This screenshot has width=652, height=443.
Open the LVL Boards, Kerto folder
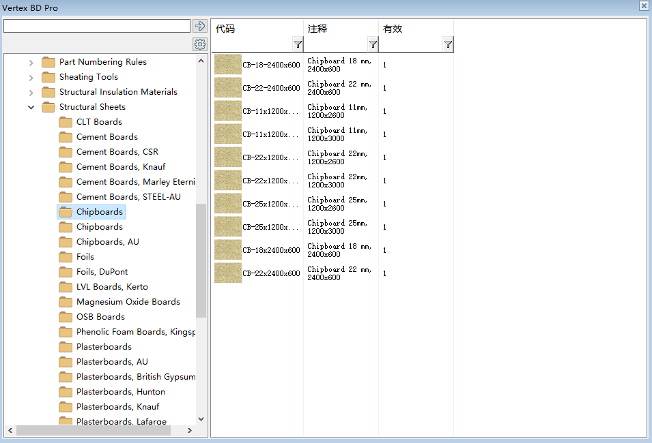point(112,286)
